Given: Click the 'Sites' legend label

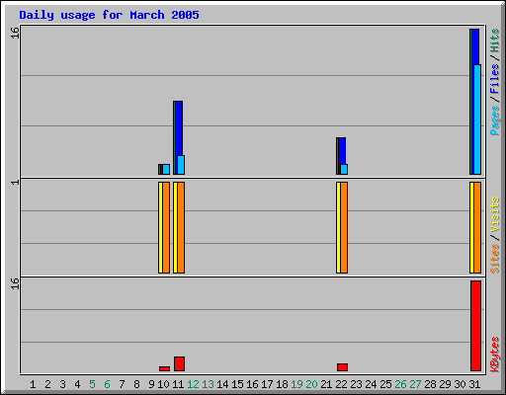Looking at the screenshot, I should coord(494,259).
